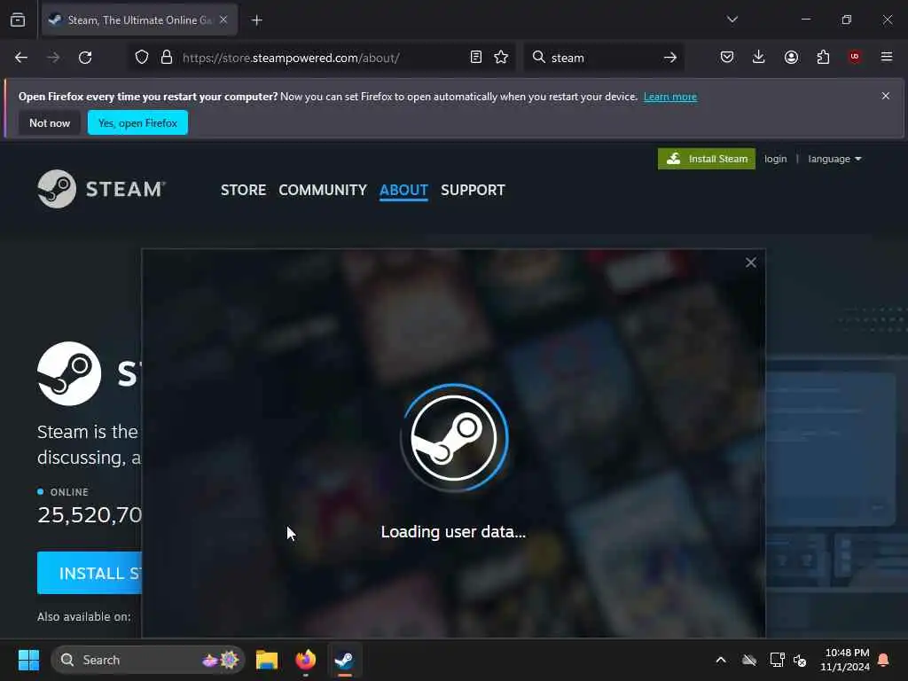The width and height of the screenshot is (908, 681).
Task: Open the COMMUNITY menu
Action: 323,190
